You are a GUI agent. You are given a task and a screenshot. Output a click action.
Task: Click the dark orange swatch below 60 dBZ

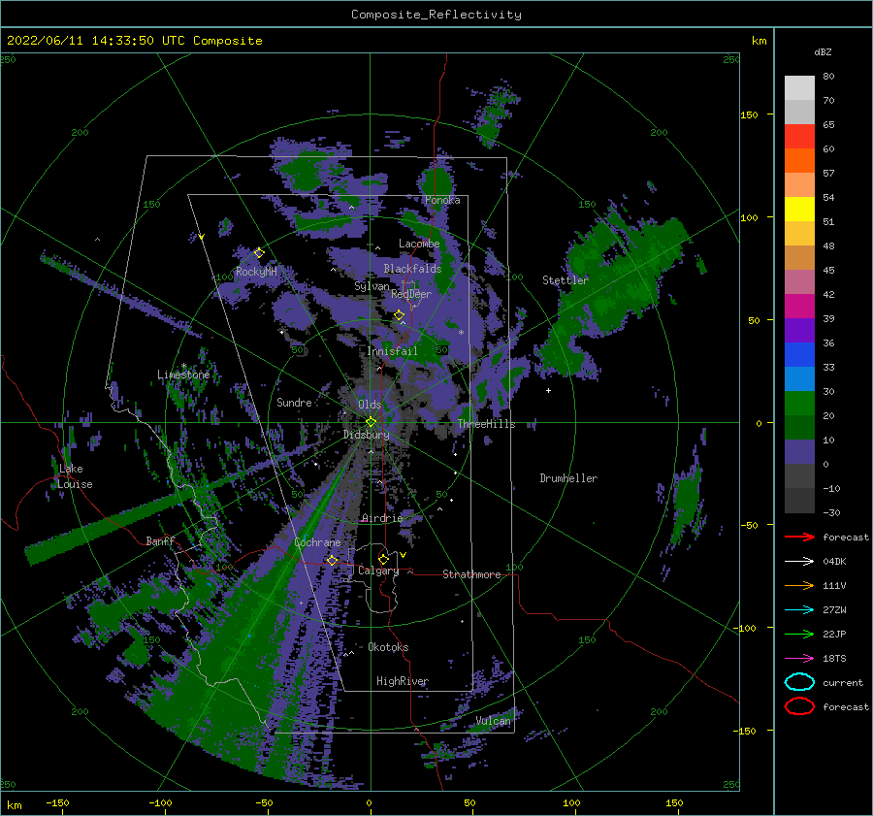coord(799,160)
